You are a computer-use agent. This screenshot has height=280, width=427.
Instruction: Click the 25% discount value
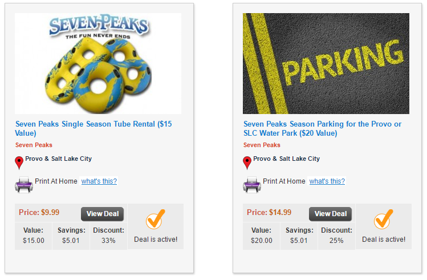pos(336,241)
